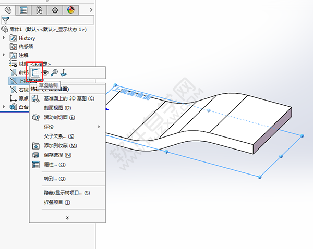Viewport: 313px width, 249px height.
Task: Expand the 评论 submenu arrow
Action: 99,127
